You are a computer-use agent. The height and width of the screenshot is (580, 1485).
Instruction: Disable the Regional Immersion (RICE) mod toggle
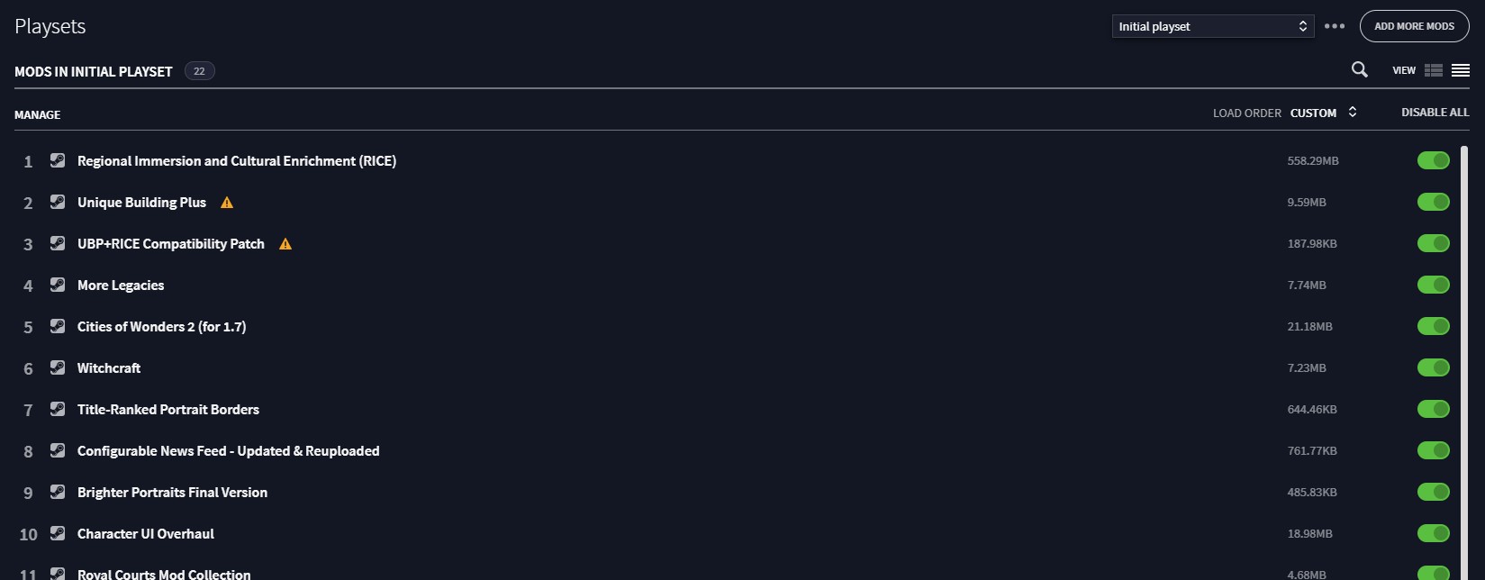1434,160
